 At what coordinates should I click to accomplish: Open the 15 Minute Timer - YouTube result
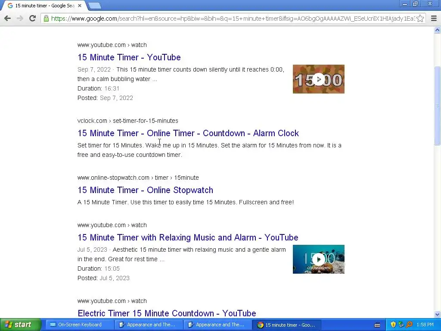(129, 57)
